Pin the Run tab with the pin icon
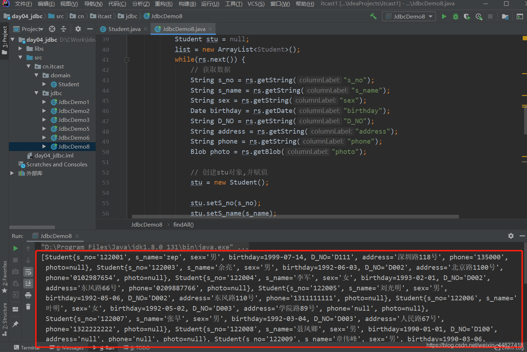Screen dimensions: 527x352 point(15,324)
